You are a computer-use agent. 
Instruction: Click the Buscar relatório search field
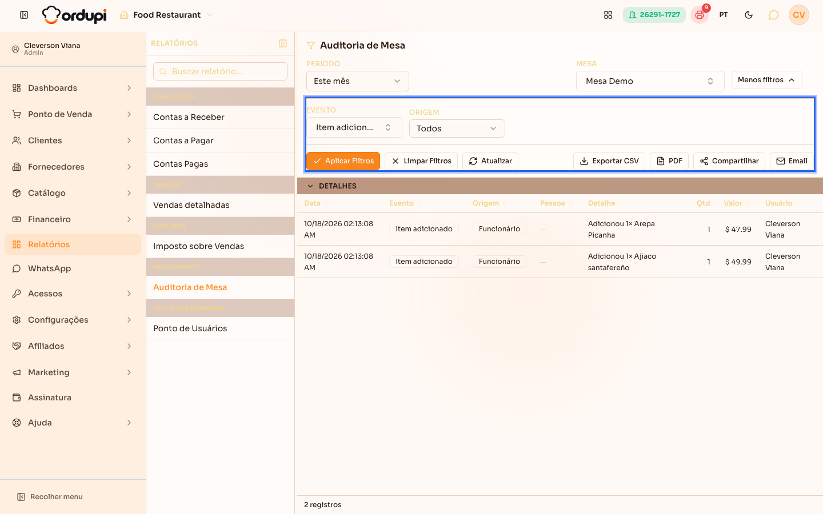coord(220,71)
